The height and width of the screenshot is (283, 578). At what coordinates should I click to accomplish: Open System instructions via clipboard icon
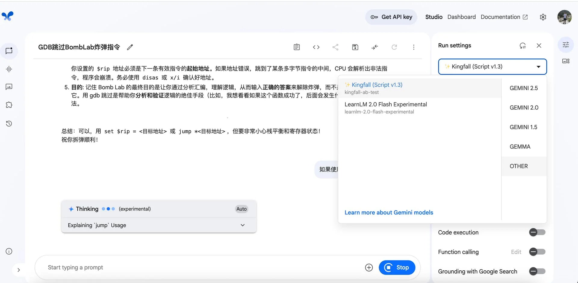[x=297, y=47]
